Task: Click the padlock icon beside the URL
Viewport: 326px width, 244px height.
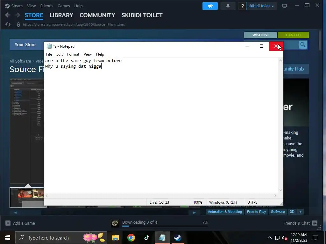Action: 18,24
